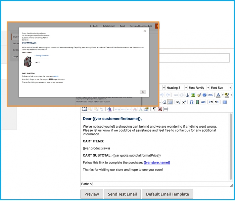Viewport: 235px width, 201px height.
Task: Insert a page break icon
Action: pyautogui.click(x=166, y=109)
